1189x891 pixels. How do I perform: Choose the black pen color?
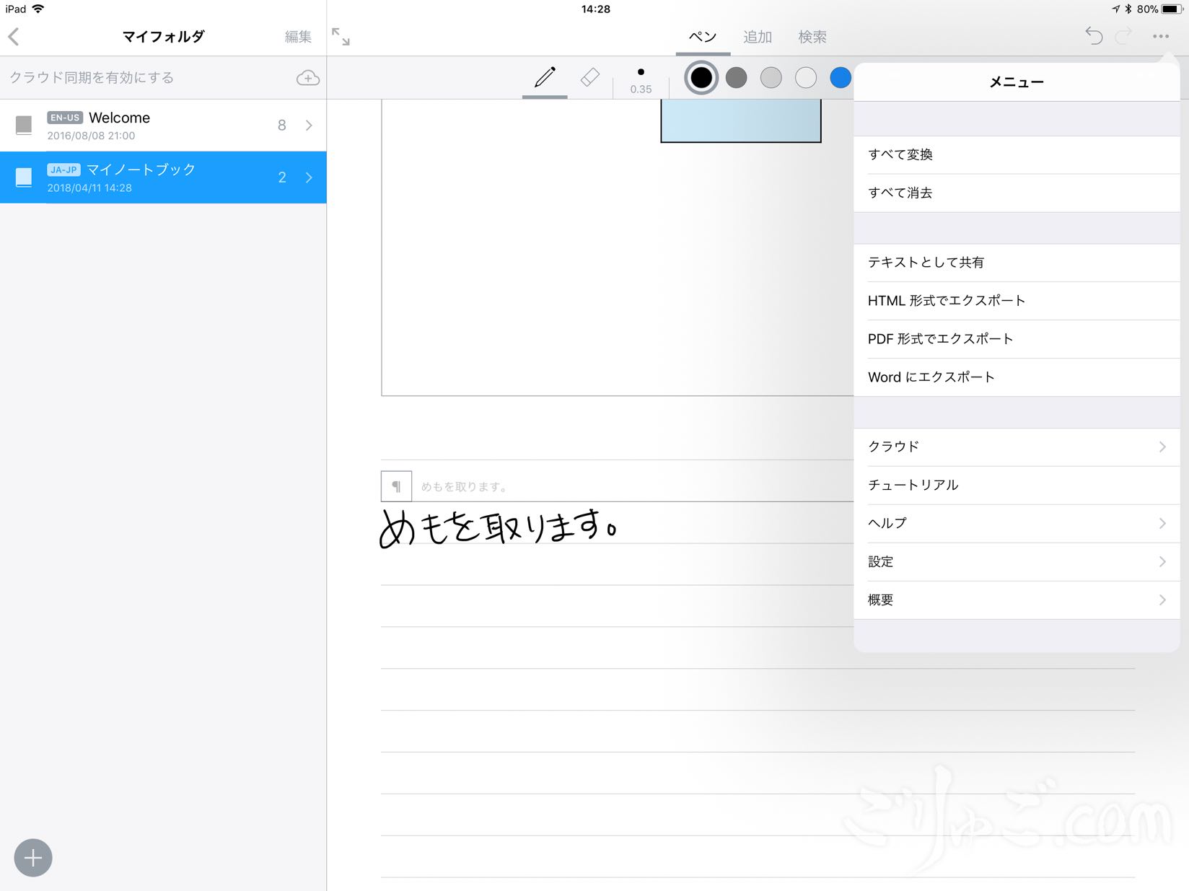701,78
